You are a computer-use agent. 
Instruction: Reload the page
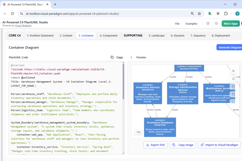pos(12,13)
